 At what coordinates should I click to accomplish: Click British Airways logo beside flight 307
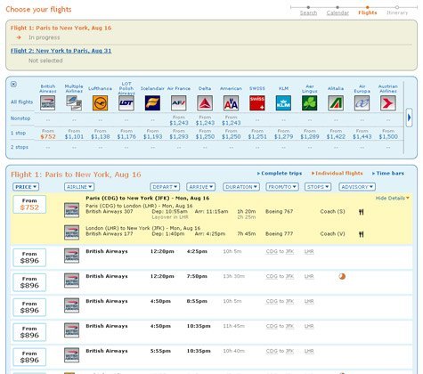(x=71, y=210)
